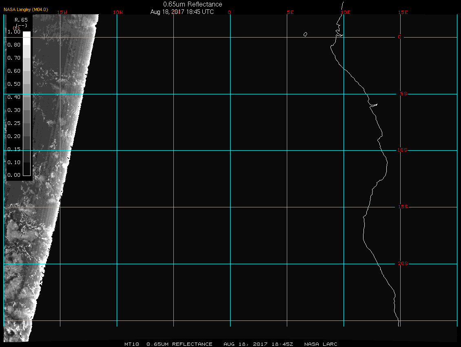Click the 15W longitude label
The height and width of the screenshot is (347, 461).
[x=62, y=12]
